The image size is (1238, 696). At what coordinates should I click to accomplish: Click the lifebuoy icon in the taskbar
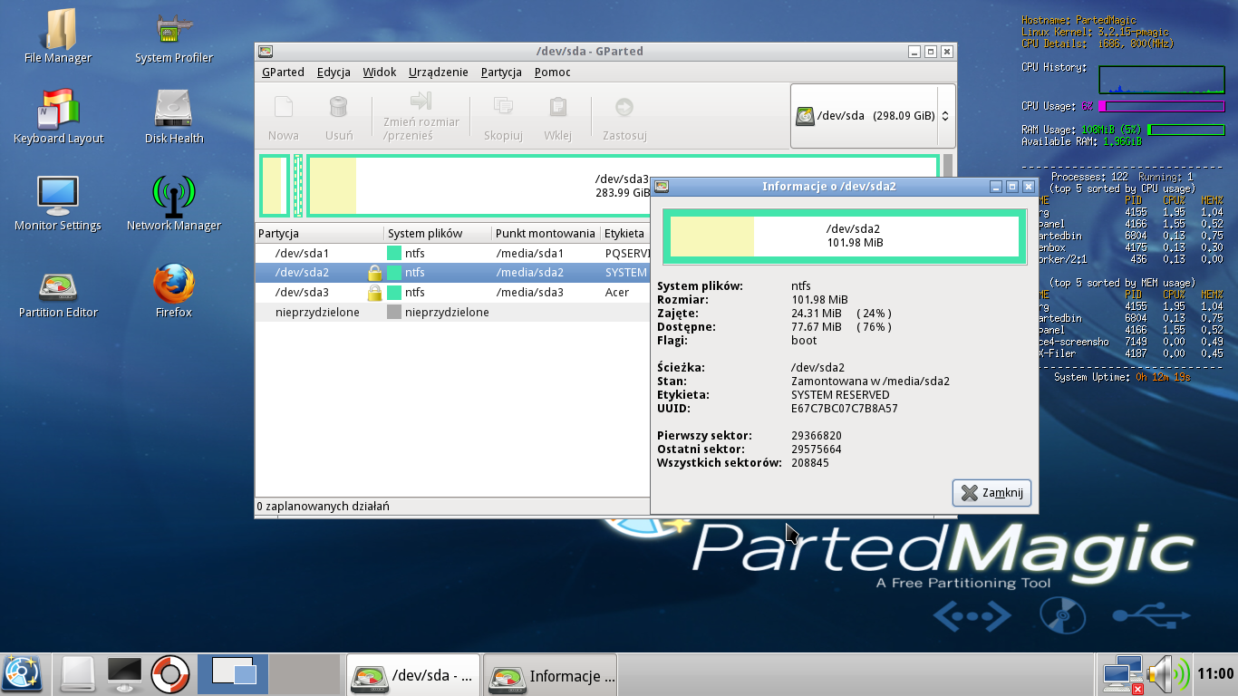pyautogui.click(x=169, y=674)
